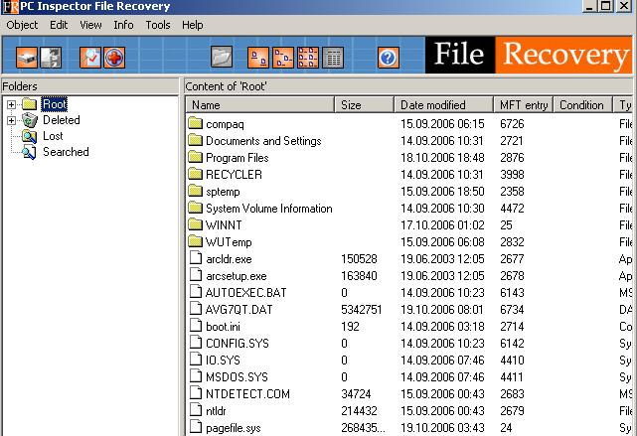Sort by Date modified column header

443,105
